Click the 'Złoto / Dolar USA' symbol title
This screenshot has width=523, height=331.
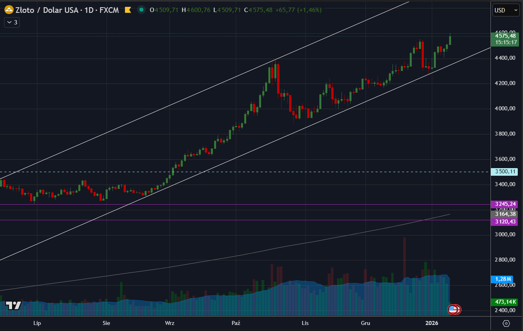[x=47, y=10]
